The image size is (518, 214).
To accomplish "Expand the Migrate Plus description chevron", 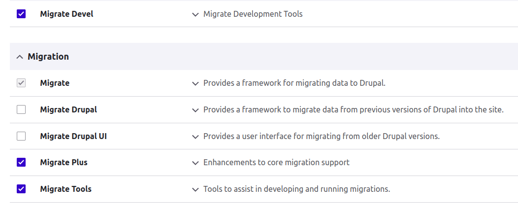I will [x=195, y=163].
